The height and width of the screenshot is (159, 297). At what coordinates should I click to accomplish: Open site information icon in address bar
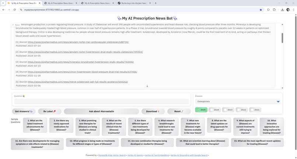click(x=21, y=10)
